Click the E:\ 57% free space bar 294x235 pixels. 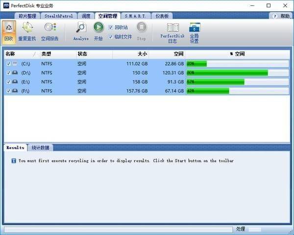(x=238, y=82)
